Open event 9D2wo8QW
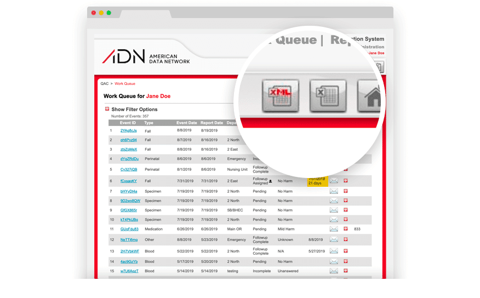Screen dimensions: 480x298 click(x=130, y=200)
